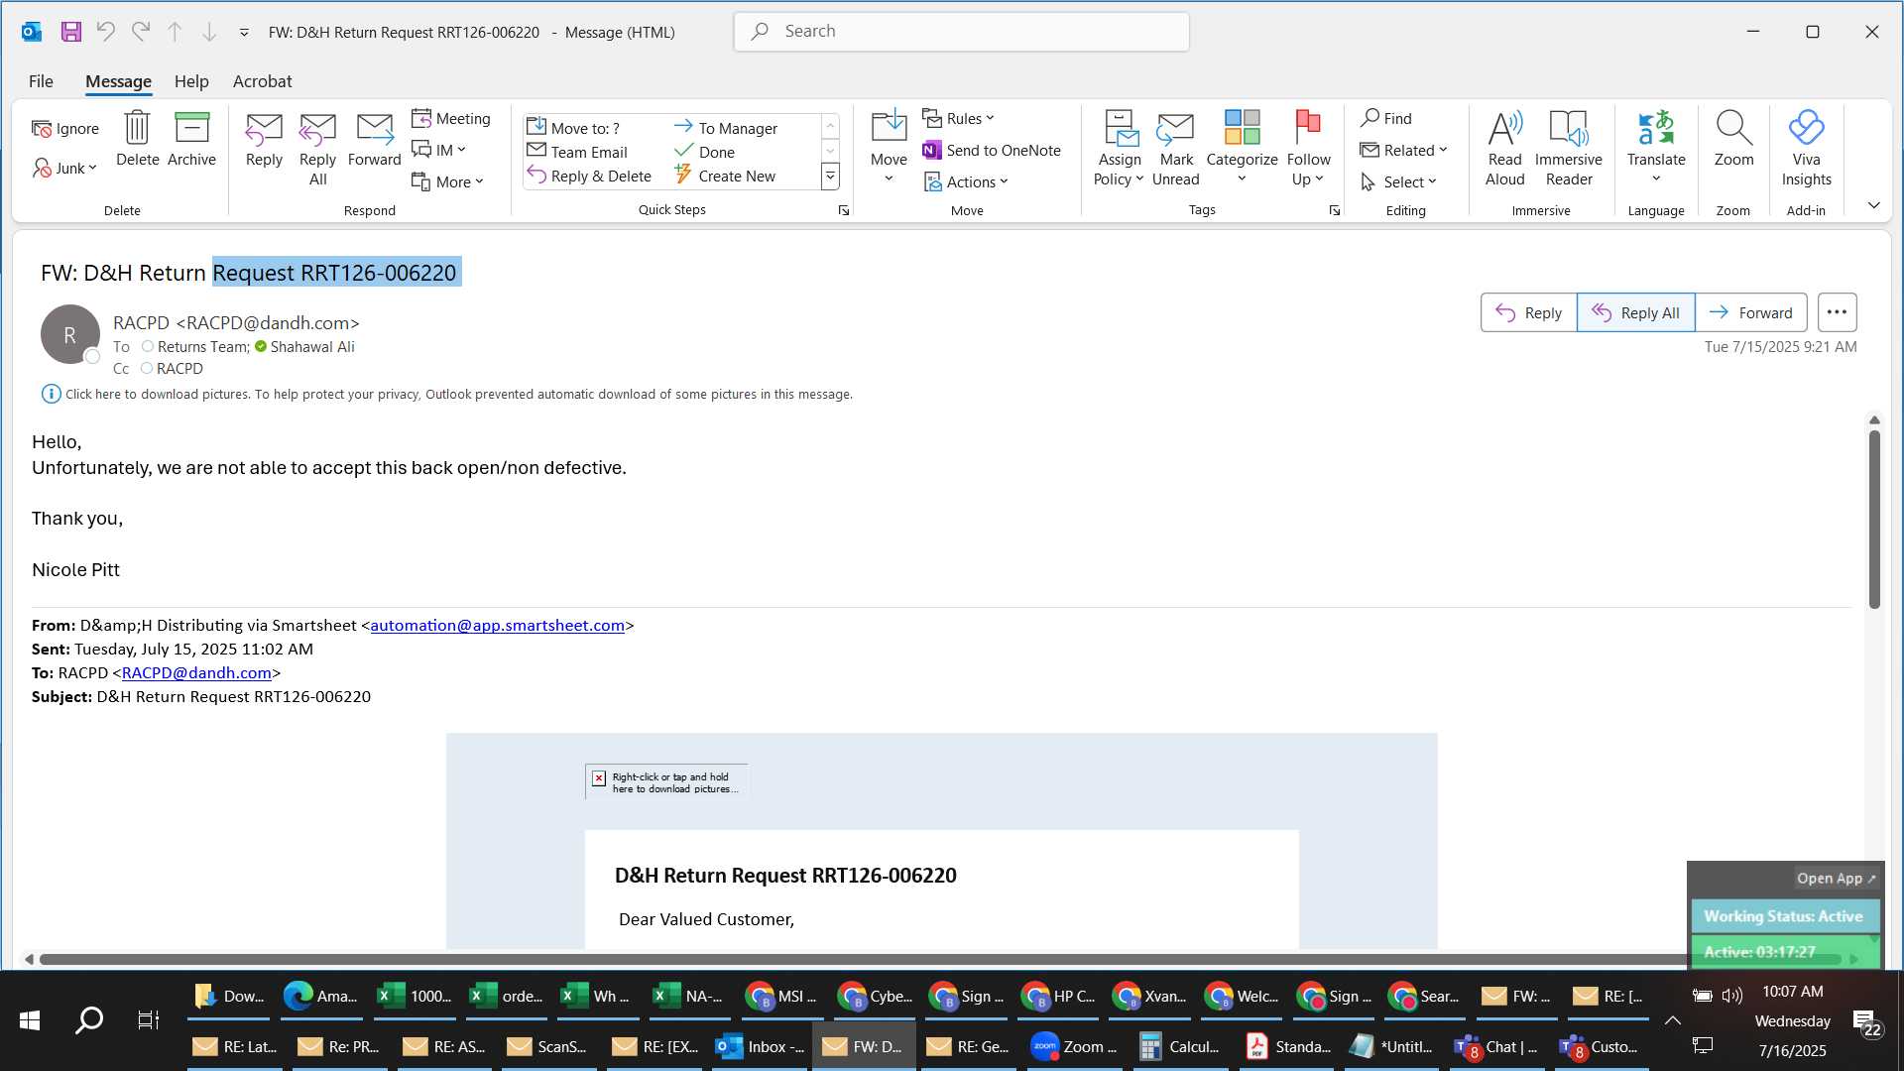Open the Translate dropdown
The height and width of the screenshot is (1071, 1904).
click(1655, 149)
